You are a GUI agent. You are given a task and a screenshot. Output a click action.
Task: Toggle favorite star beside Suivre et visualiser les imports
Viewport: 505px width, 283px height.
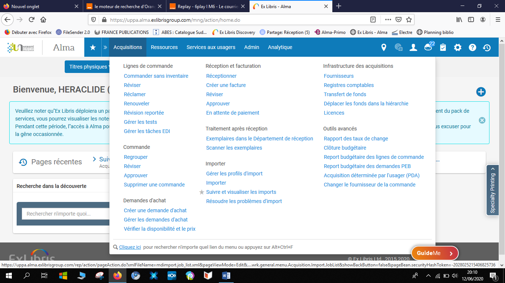point(201,192)
